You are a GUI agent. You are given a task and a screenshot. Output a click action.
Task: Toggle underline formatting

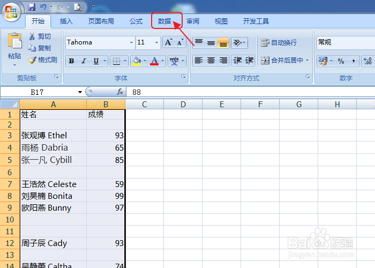coord(96,61)
